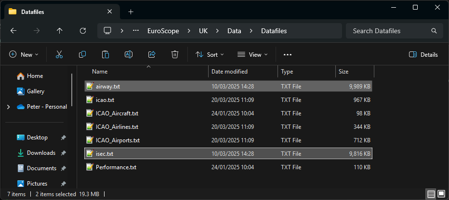
Task: Click the Delete trash bin icon
Action: click(x=175, y=55)
